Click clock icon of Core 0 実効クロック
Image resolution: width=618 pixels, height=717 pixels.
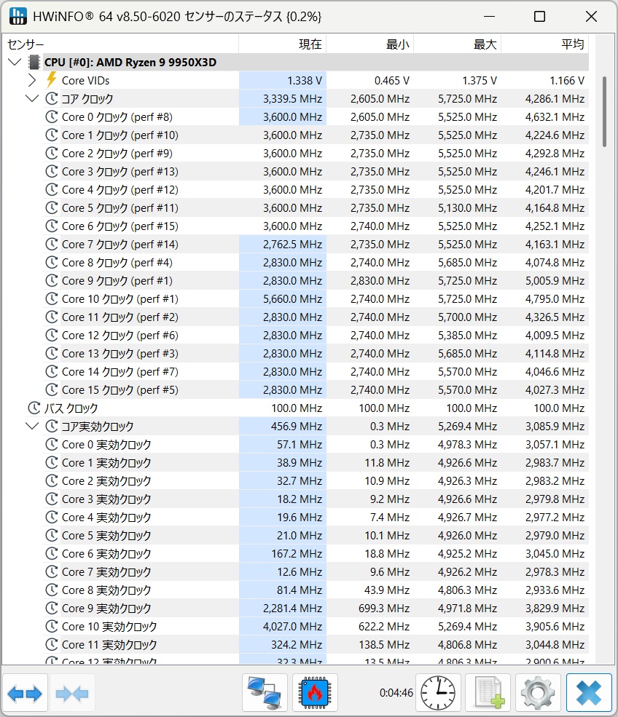click(52, 445)
